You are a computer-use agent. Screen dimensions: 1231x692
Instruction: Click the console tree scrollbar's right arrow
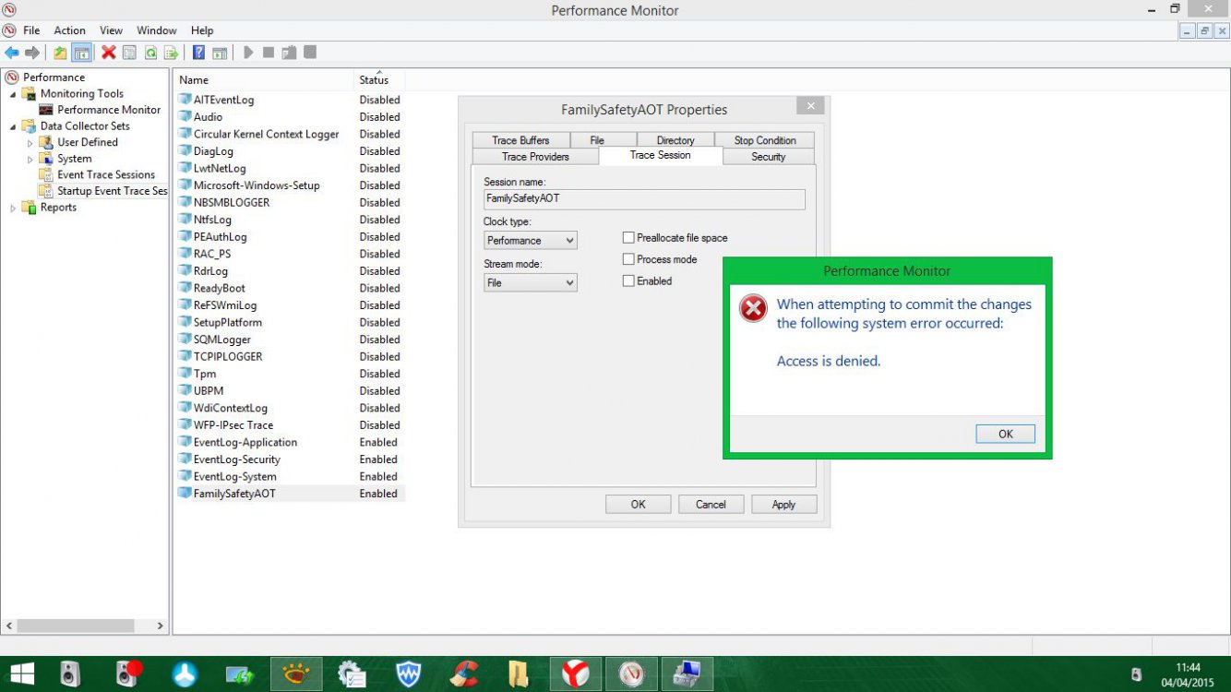pyautogui.click(x=160, y=626)
